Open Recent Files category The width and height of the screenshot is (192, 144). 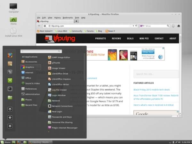pyautogui.click(x=29, y=105)
